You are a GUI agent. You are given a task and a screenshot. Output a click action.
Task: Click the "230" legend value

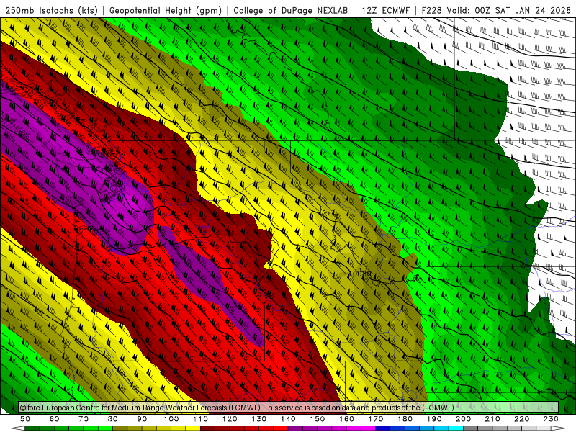click(551, 419)
